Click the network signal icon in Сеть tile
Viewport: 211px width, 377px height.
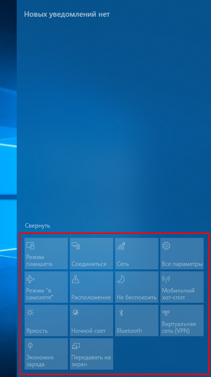point(121,246)
